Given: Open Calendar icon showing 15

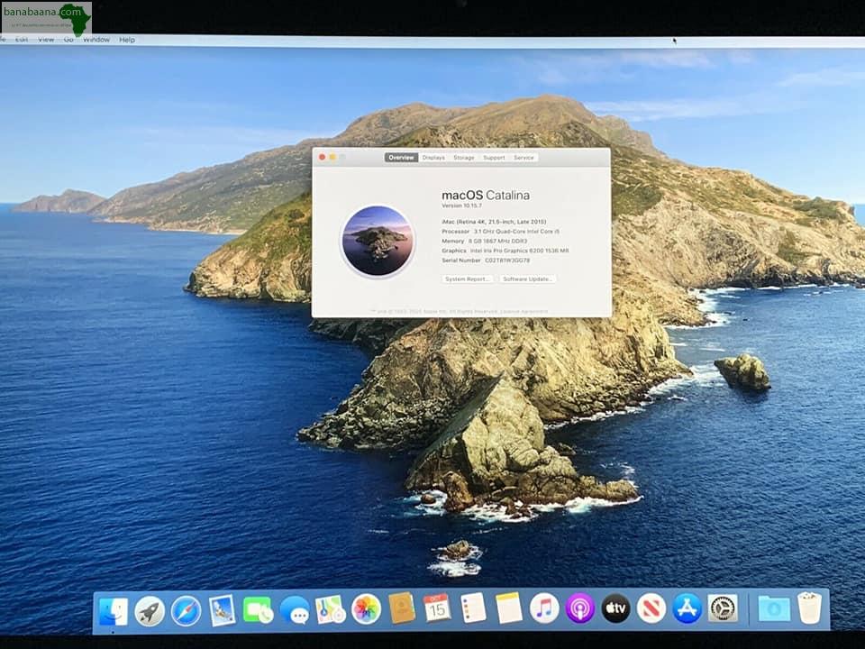Looking at the screenshot, I should pyautogui.click(x=437, y=608).
